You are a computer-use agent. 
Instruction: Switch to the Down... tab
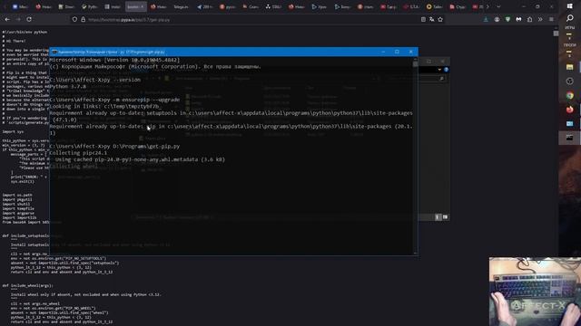tap(66, 6)
